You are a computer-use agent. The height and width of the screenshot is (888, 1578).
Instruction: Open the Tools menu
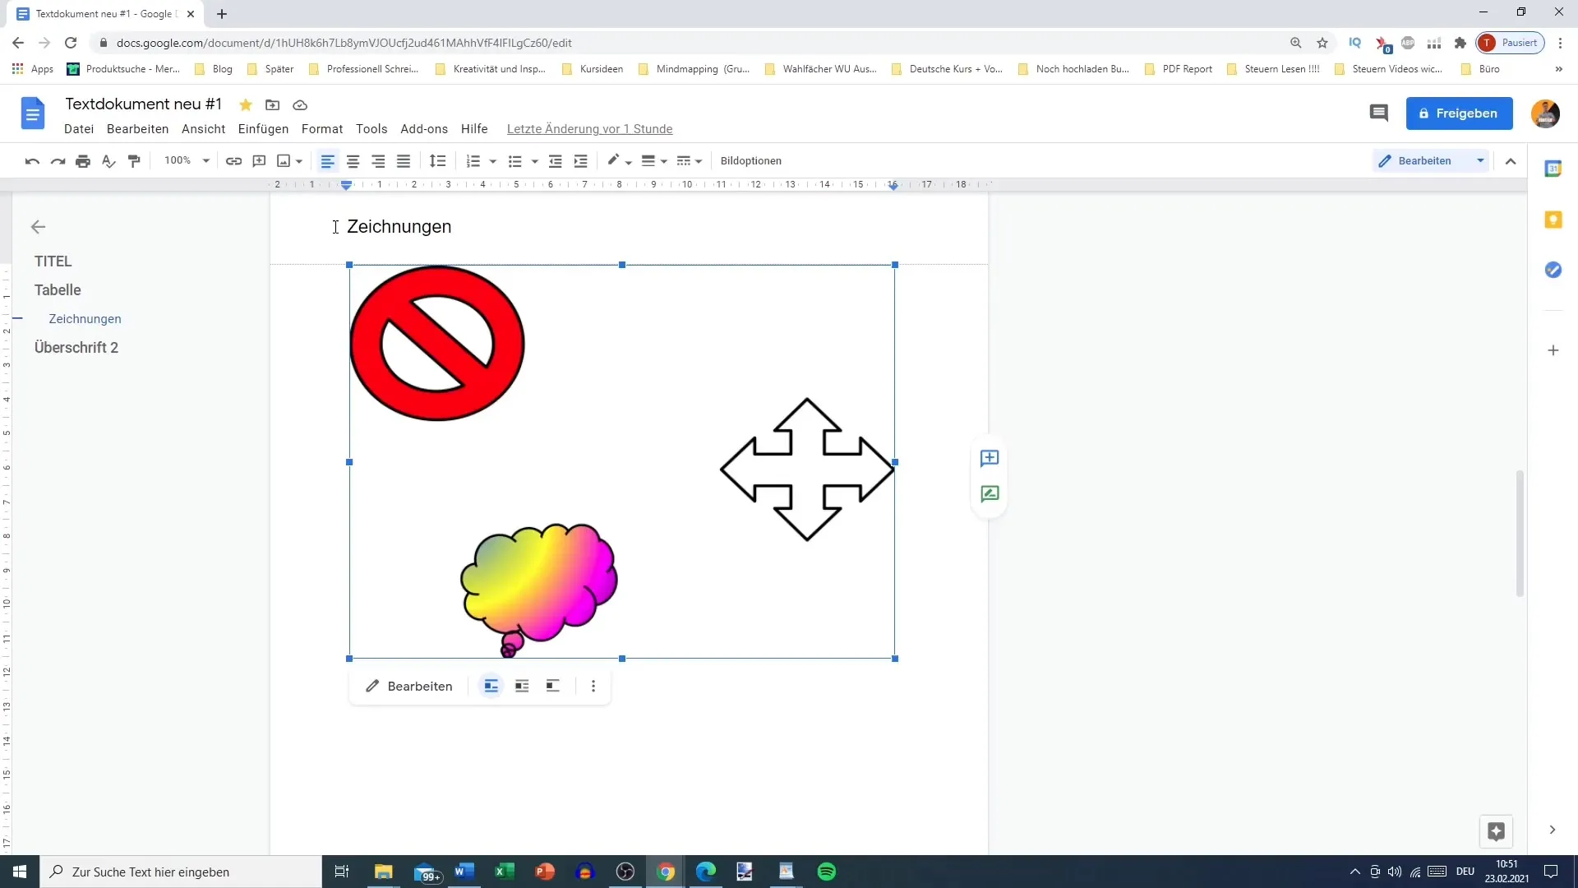[x=371, y=129]
